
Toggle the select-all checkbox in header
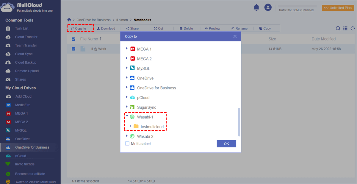(x=73, y=39)
